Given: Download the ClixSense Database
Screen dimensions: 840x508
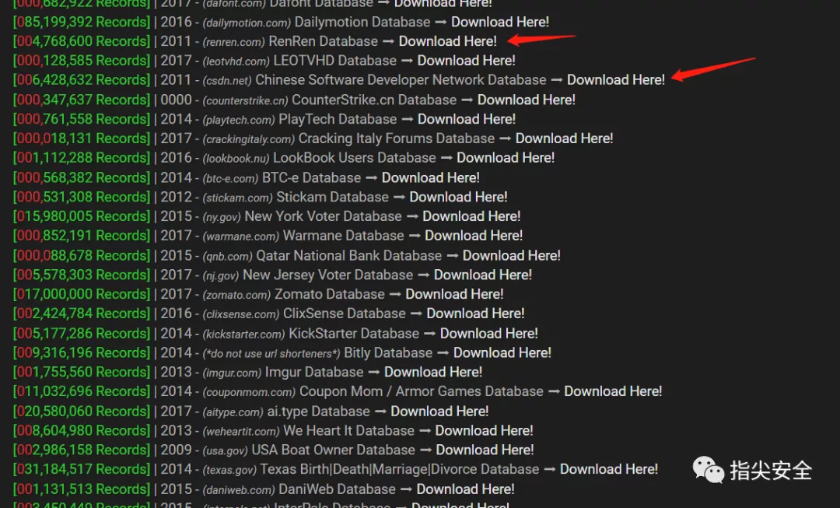Looking at the screenshot, I should (475, 313).
